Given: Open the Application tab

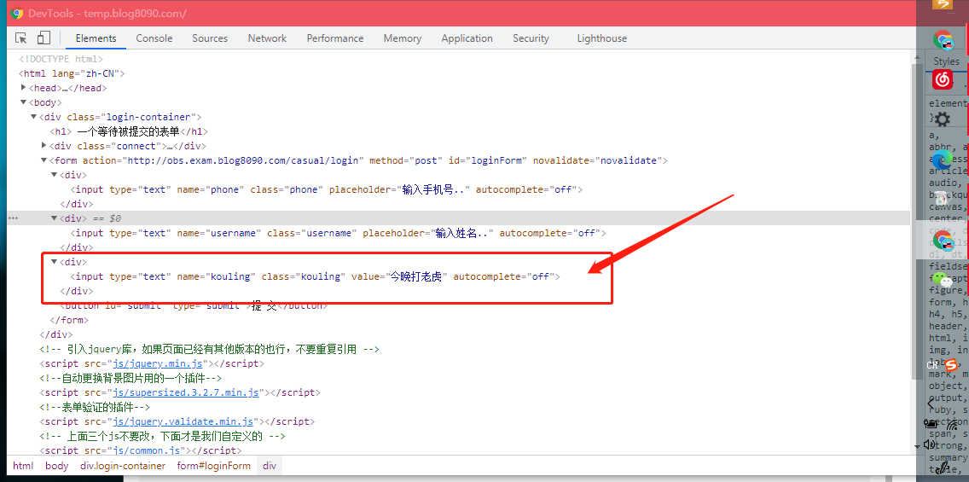Looking at the screenshot, I should click(467, 38).
